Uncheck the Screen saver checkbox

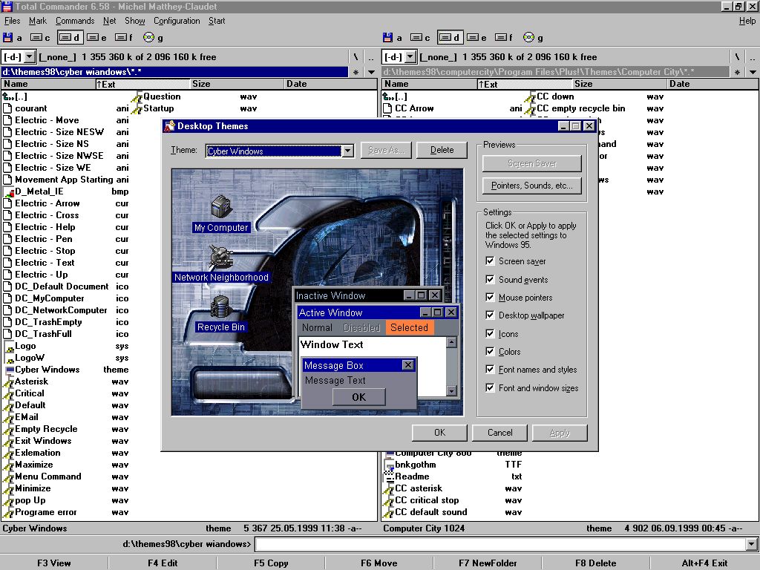[490, 261]
